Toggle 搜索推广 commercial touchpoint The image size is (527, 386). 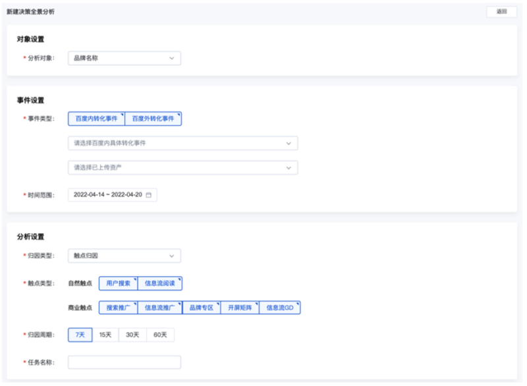coord(118,308)
